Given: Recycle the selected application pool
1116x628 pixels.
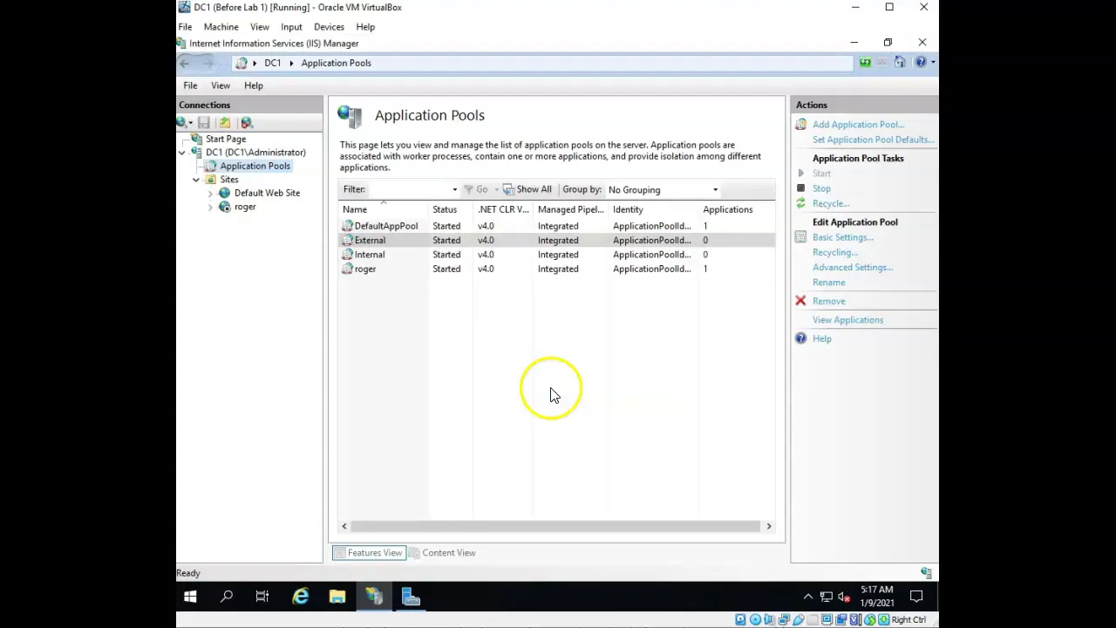Looking at the screenshot, I should [x=830, y=203].
